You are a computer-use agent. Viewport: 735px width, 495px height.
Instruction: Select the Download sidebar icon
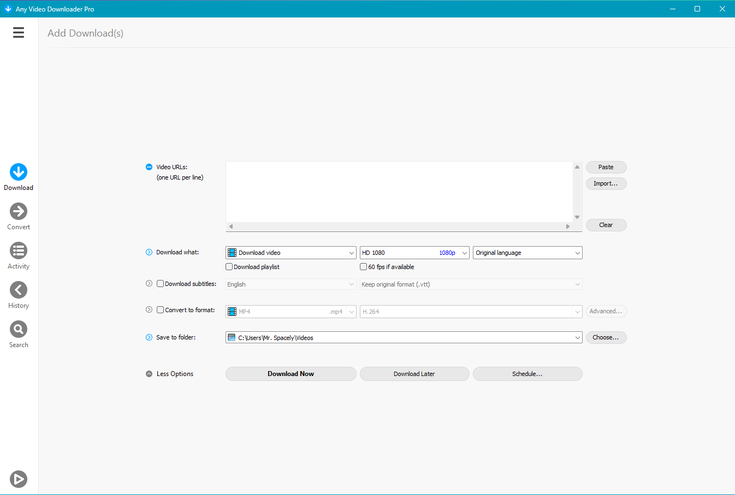[x=19, y=172]
